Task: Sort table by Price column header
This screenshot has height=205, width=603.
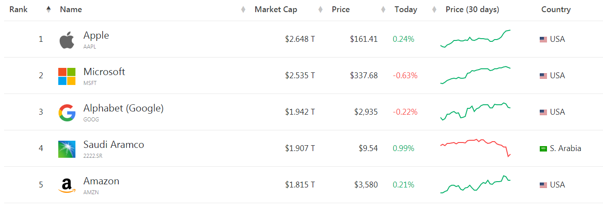Action: click(341, 9)
